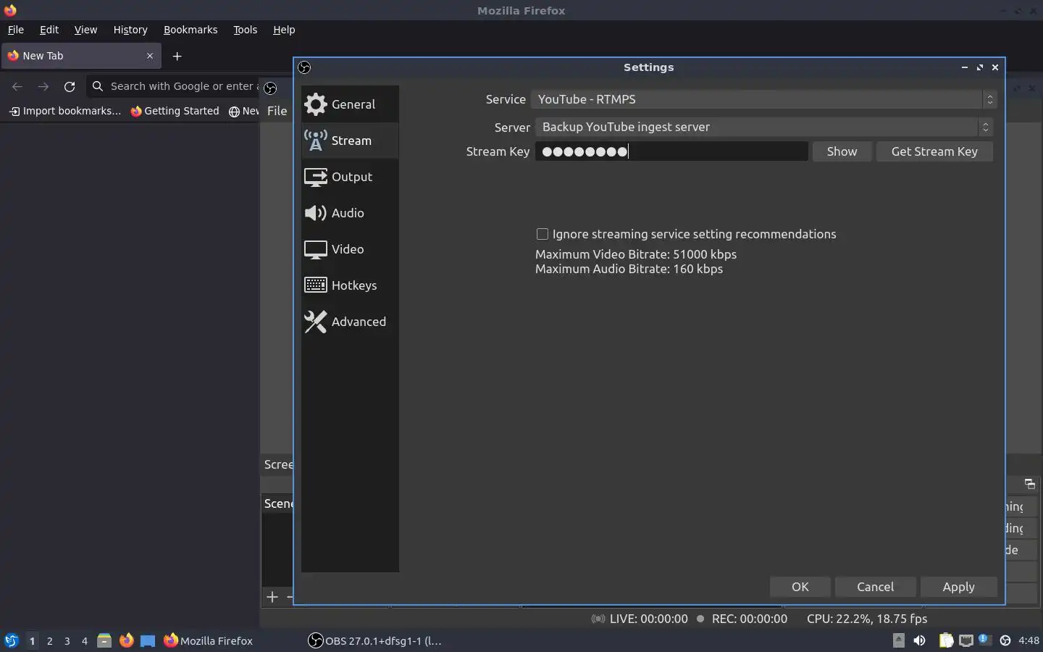This screenshot has height=652, width=1043.
Task: Open Video settings via the display icon
Action: tap(315, 249)
